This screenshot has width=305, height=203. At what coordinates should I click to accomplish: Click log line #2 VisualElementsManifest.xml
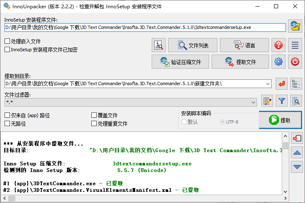(x=101, y=190)
